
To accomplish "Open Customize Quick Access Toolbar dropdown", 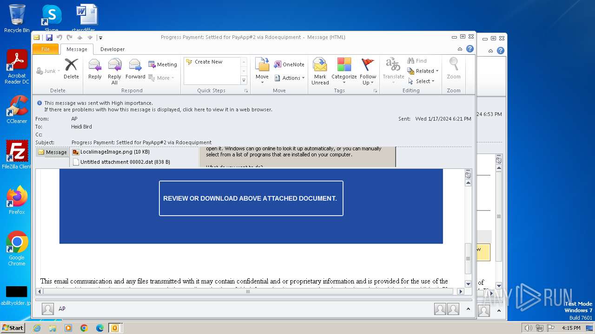I will pyautogui.click(x=100, y=38).
